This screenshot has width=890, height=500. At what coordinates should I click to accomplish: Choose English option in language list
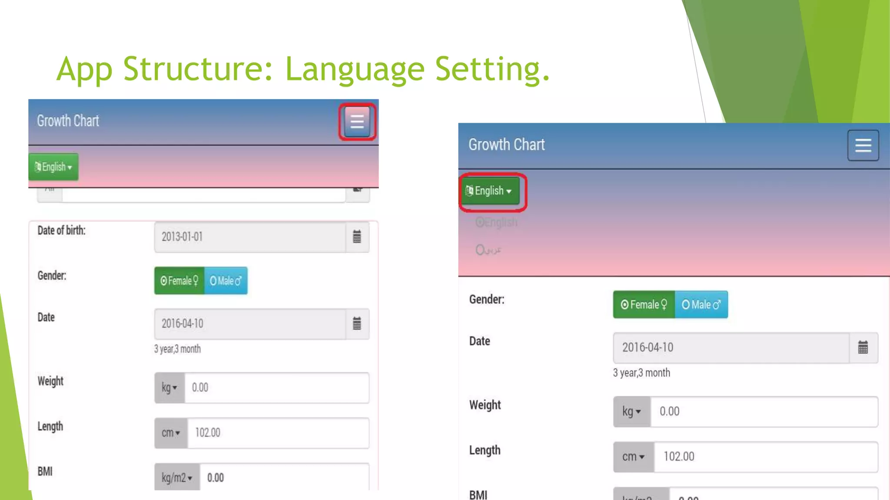pos(496,223)
